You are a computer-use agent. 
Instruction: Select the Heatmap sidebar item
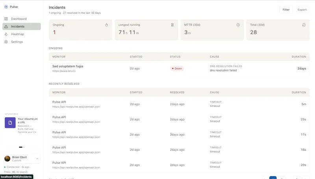tap(22, 34)
